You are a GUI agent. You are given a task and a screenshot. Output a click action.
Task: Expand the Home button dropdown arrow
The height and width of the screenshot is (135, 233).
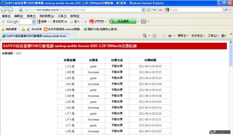click(x=149, y=36)
